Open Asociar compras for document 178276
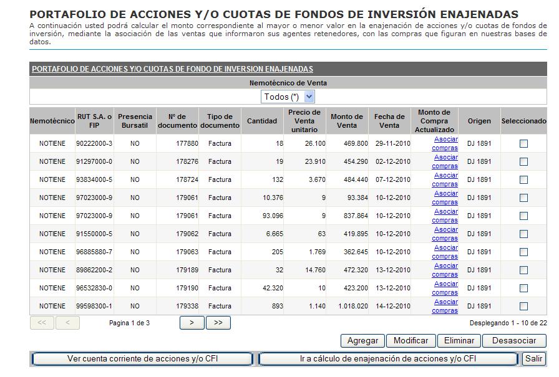This screenshot has height=377, width=559. 445,161
